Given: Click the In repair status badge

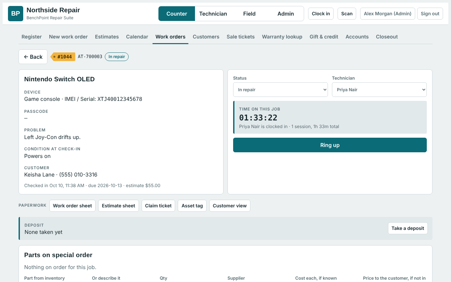Looking at the screenshot, I should [x=117, y=57].
